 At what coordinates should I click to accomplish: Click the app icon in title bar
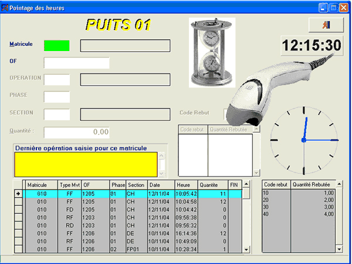tap(5, 8)
